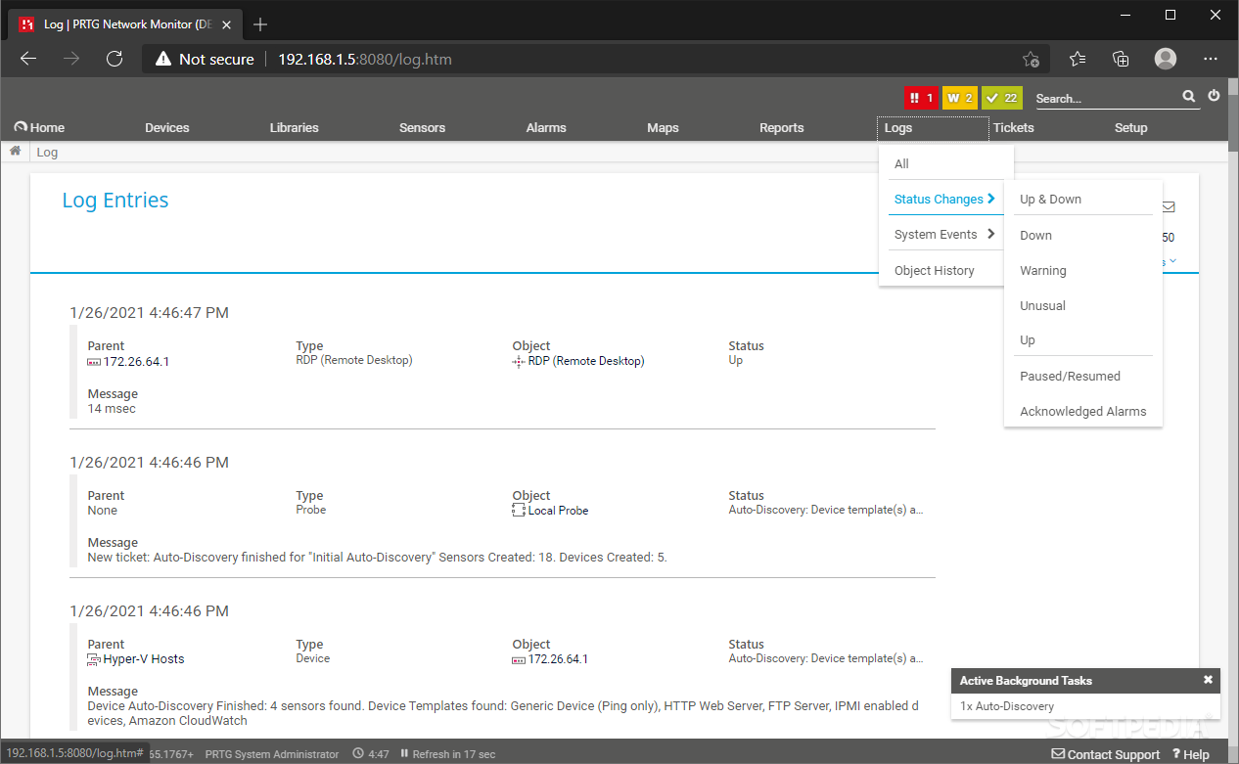Image resolution: width=1239 pixels, height=764 pixels.
Task: Click the Help link
Action: (x=1191, y=754)
